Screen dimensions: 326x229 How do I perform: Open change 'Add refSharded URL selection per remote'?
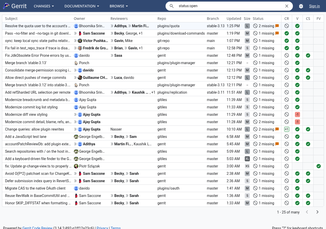pyautogui.click(x=38, y=92)
